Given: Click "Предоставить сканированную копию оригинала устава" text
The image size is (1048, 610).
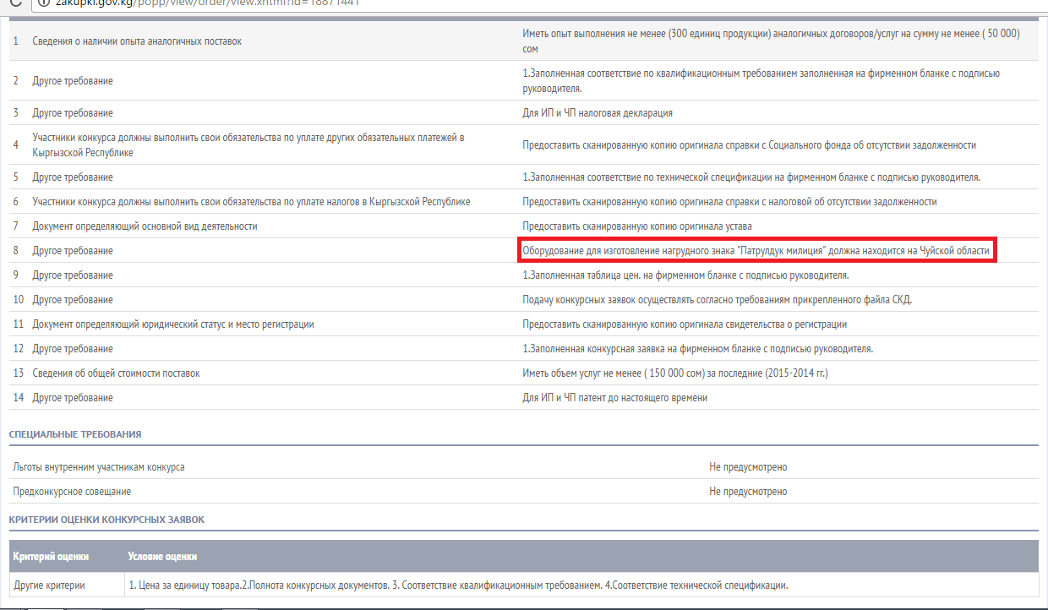Looking at the screenshot, I should coord(636,226).
